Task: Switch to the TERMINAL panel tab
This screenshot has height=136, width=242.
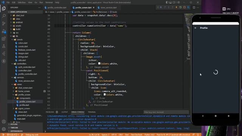Action: [x=92, y=112]
